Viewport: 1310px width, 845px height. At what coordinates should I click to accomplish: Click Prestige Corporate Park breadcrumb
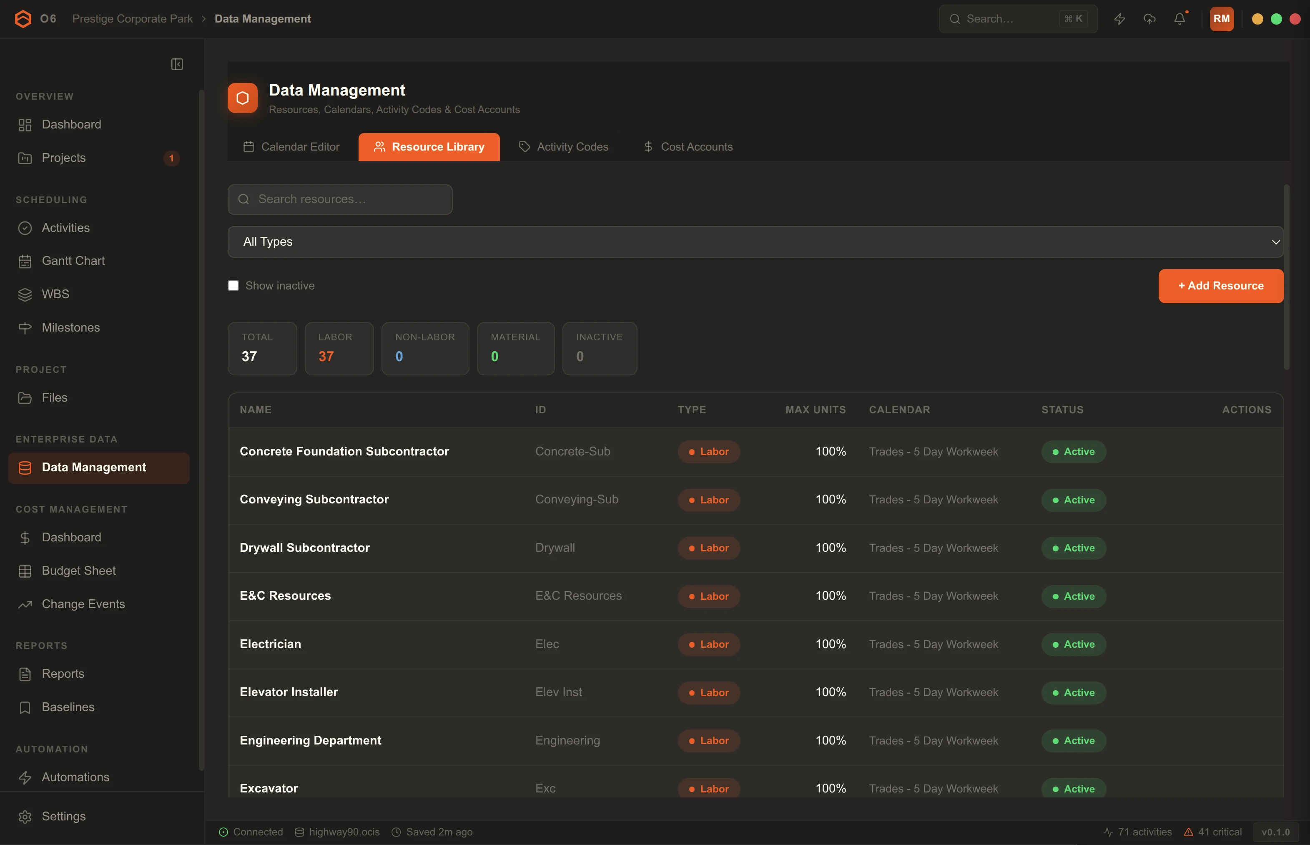tap(132, 19)
